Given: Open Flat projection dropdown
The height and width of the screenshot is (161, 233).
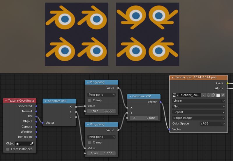Looking at the screenshot, I should click(199, 107).
